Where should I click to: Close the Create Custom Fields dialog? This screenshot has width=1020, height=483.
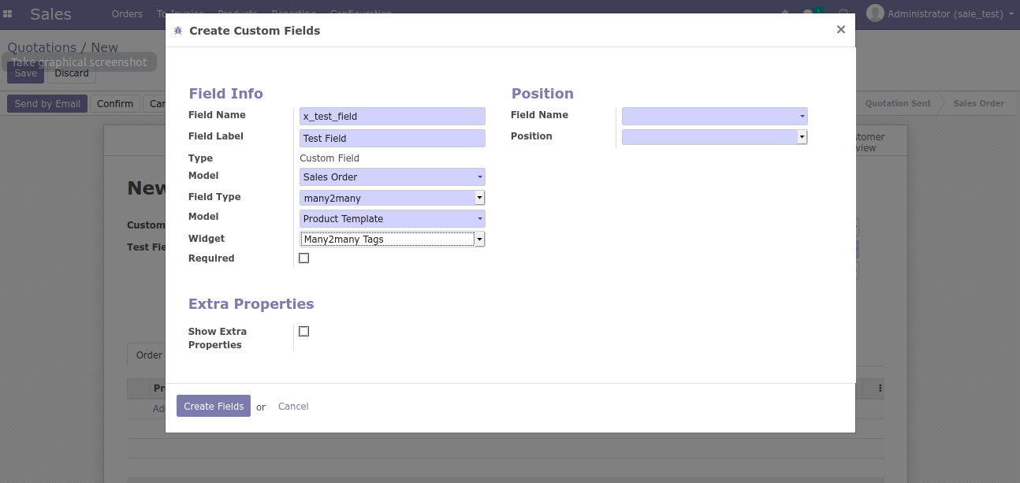[840, 30]
